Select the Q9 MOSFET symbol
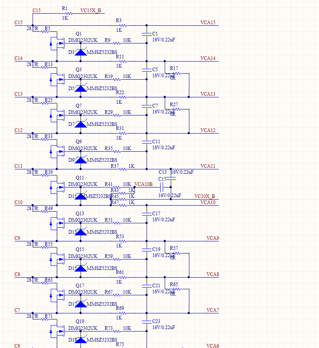 pyautogui.click(x=57, y=152)
